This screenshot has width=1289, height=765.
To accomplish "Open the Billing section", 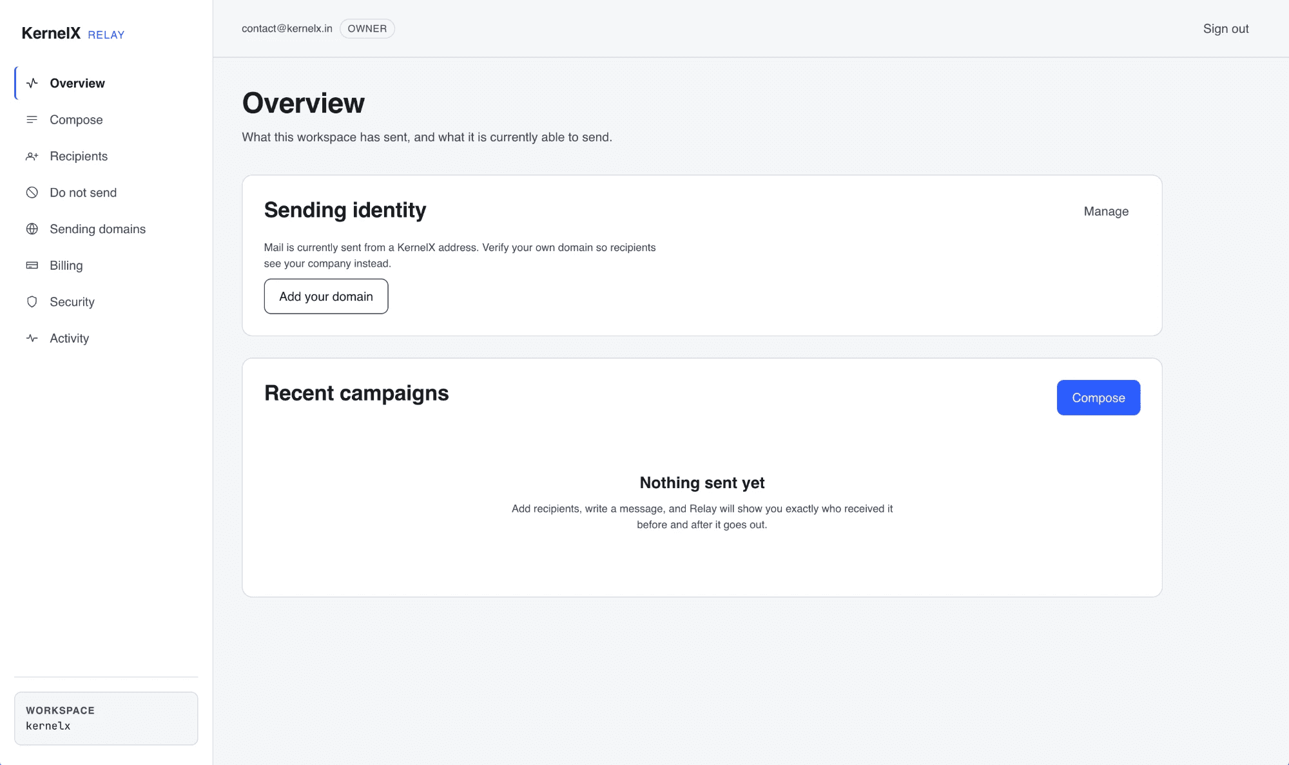I will click(x=106, y=265).
